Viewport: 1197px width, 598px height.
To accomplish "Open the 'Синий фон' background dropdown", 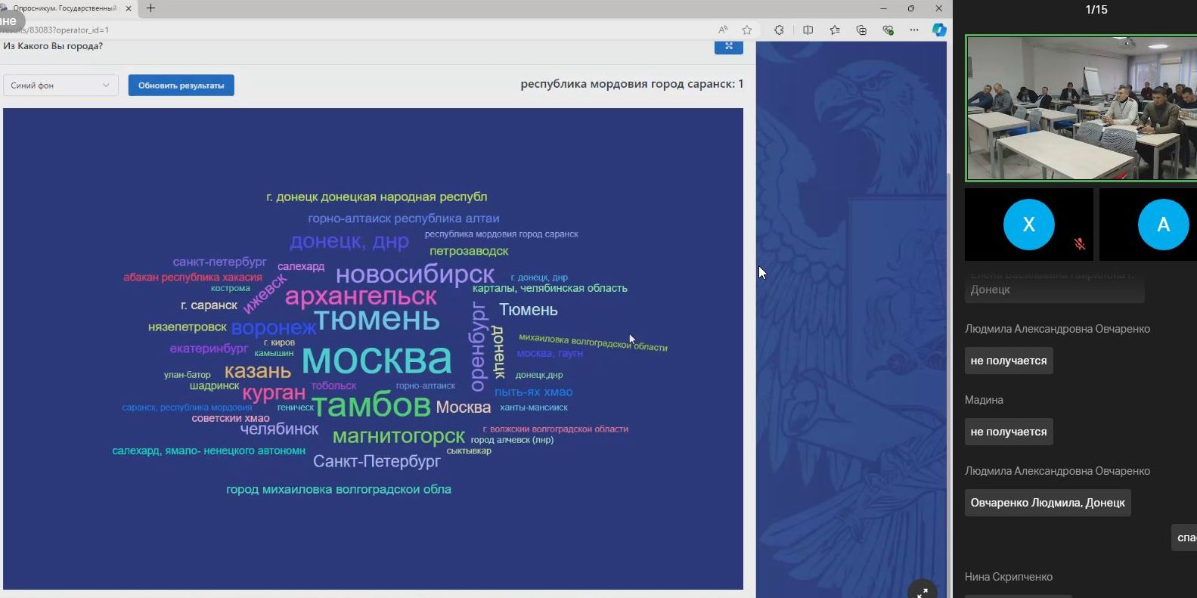I will click(x=60, y=85).
